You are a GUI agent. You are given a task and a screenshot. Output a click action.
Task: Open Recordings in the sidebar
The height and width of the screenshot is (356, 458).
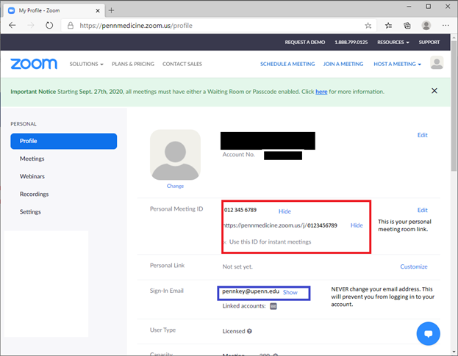[34, 194]
